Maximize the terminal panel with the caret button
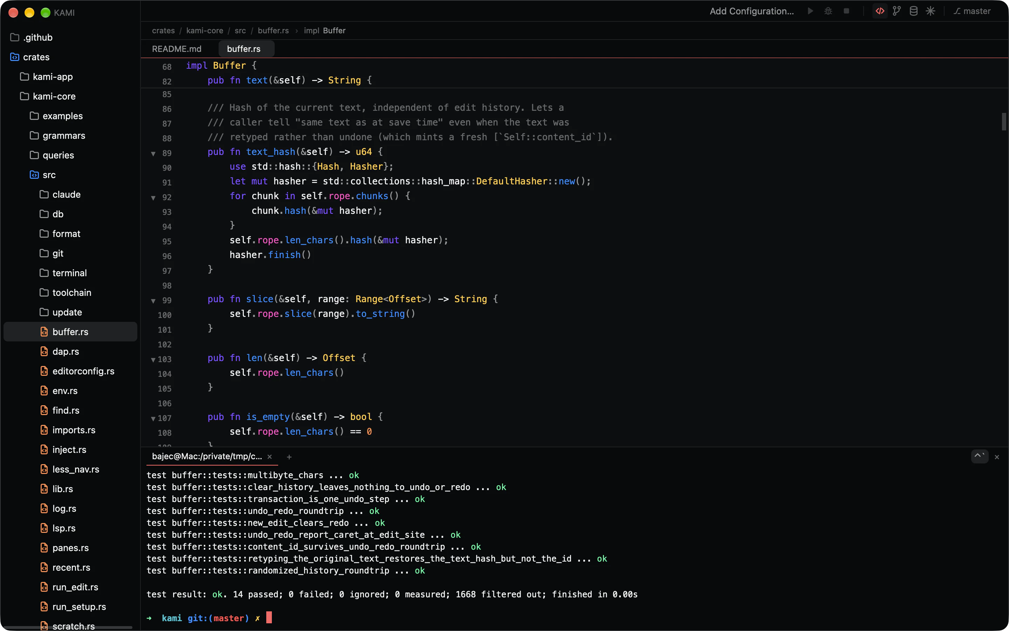Screen dimensions: 1009x631 (x=980, y=456)
